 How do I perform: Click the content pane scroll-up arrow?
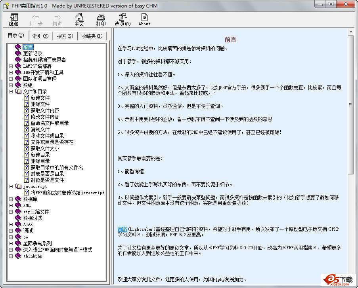351,32
